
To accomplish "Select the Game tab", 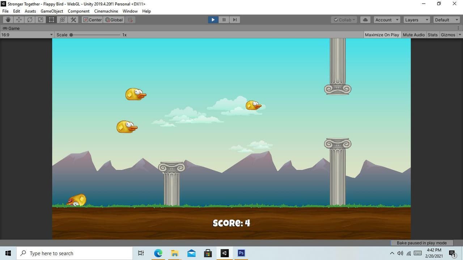I will point(11,28).
